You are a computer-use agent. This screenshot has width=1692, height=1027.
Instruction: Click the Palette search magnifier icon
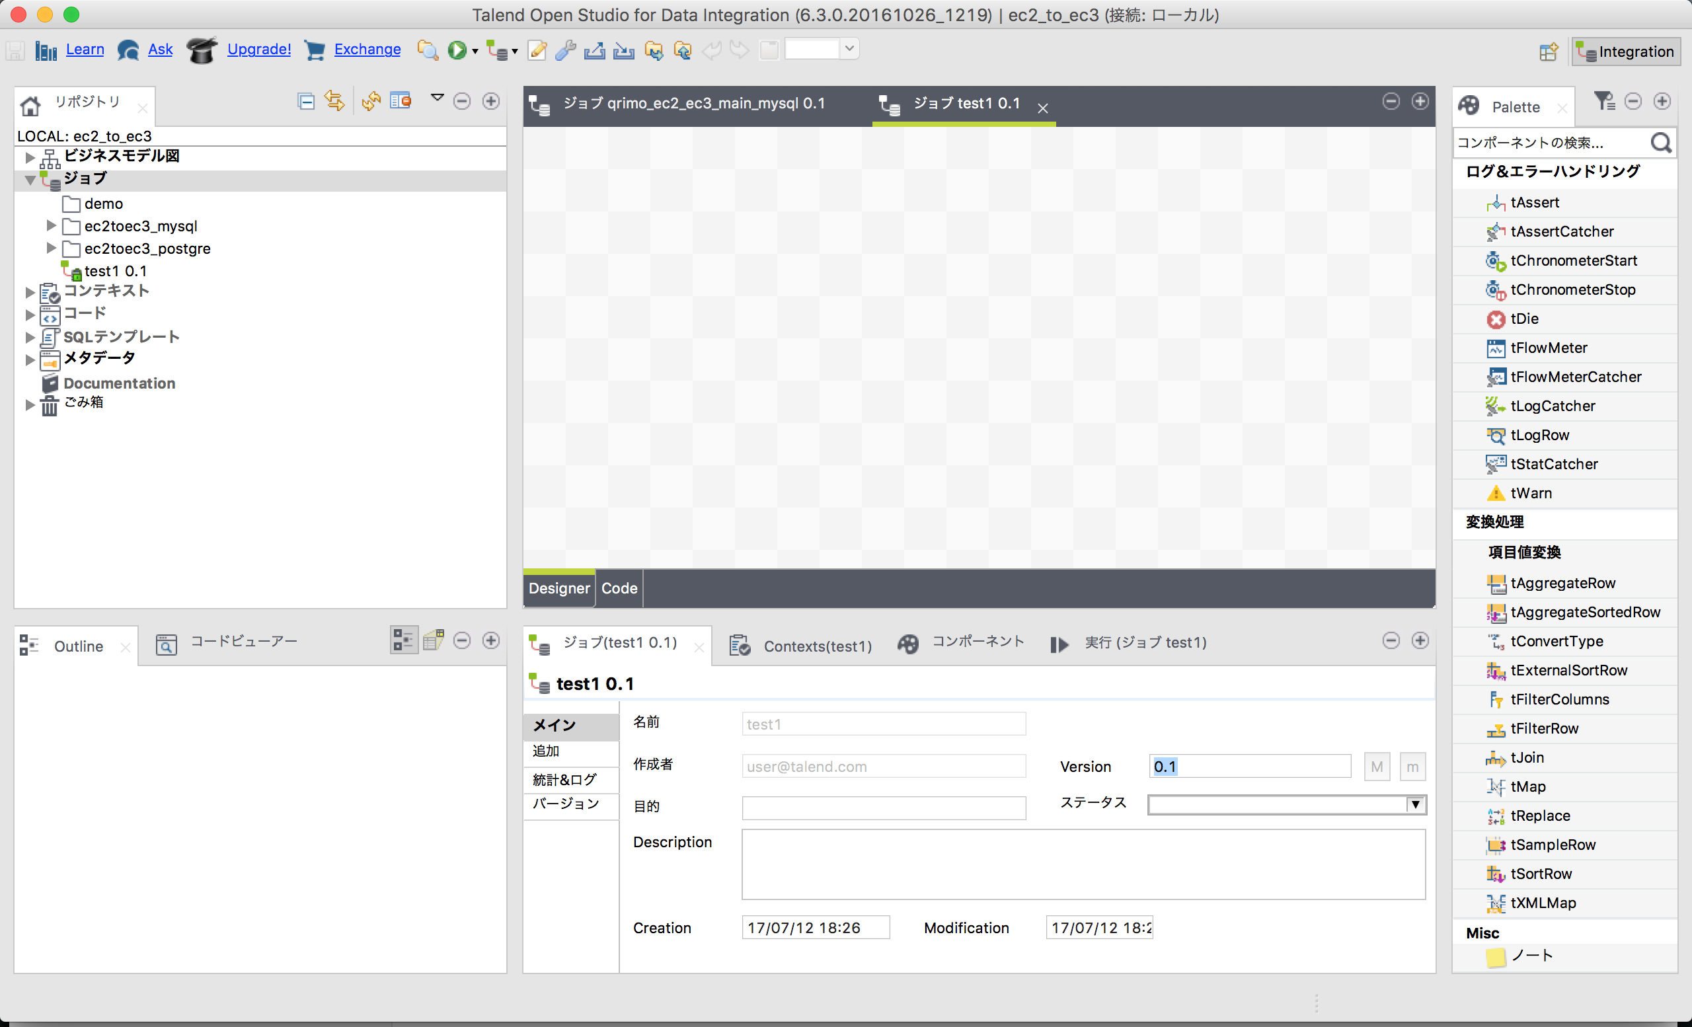coord(1660,143)
